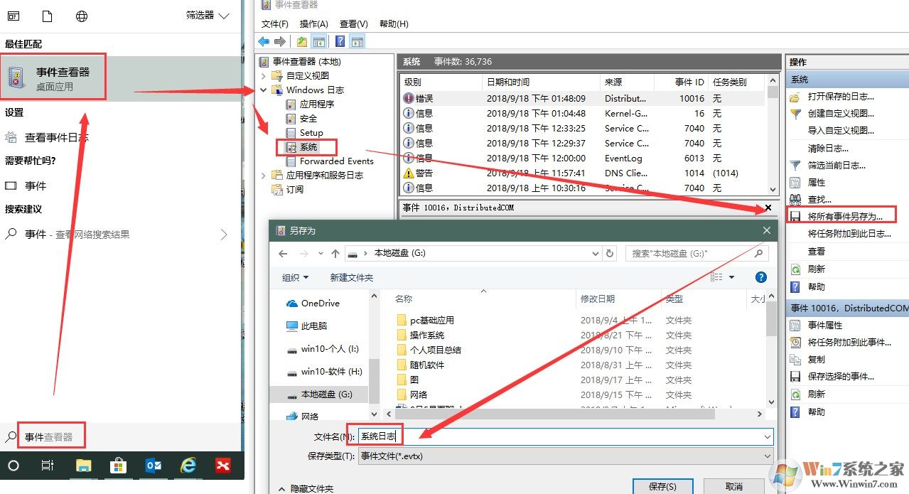Click the blue back arrow in Event Viewer toolbar
This screenshot has height=494, width=909.
(x=264, y=41)
